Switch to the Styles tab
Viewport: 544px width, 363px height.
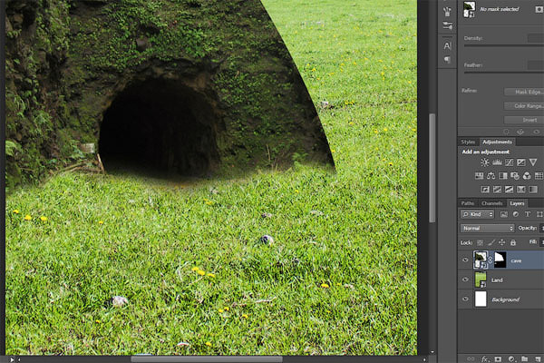pos(468,142)
